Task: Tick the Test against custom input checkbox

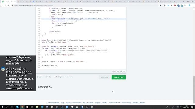Action: pyautogui.click(x=55, y=77)
